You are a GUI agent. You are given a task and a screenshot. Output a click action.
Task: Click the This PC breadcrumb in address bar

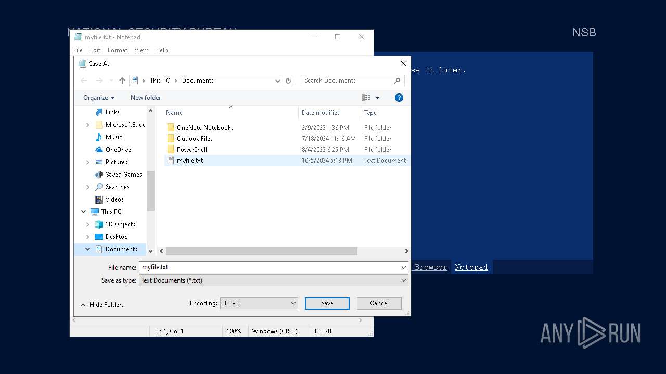coord(160,81)
